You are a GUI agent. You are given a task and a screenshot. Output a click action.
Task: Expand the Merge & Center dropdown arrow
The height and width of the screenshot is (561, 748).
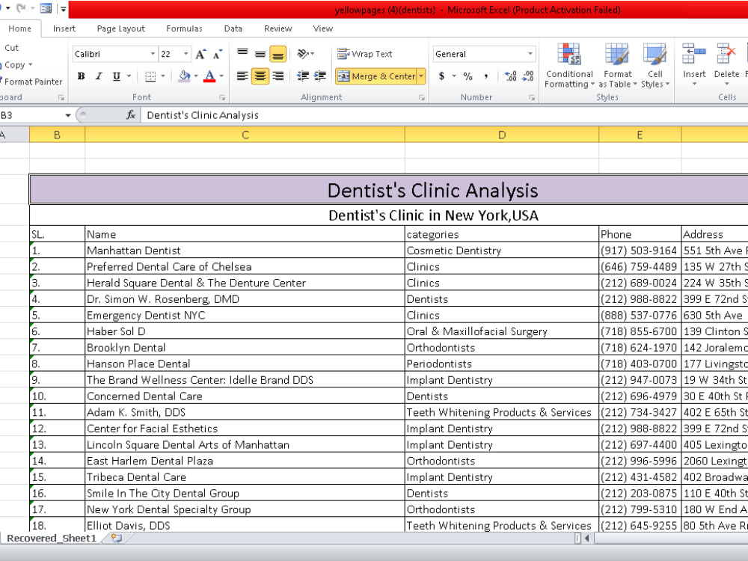tap(420, 76)
